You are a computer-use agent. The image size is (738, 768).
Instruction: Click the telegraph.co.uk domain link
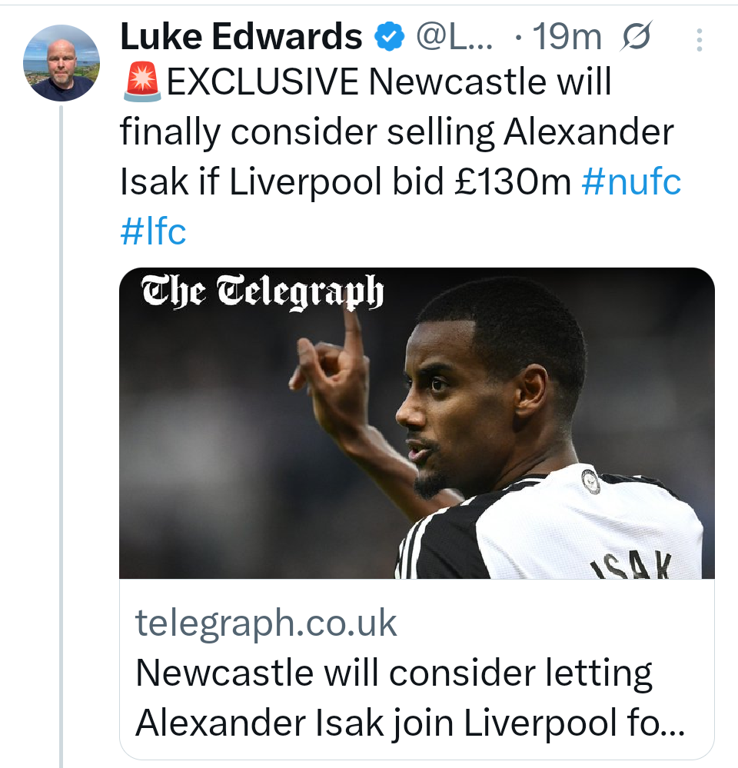(266, 623)
